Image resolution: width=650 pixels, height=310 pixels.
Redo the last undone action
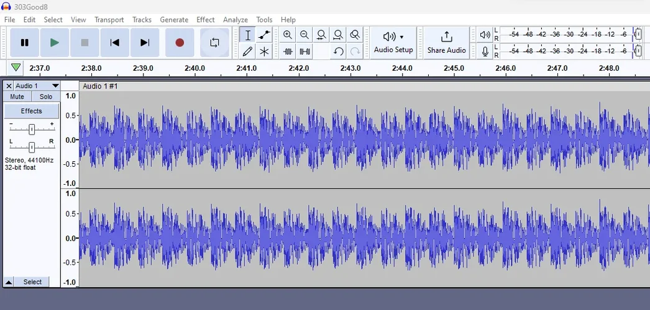coord(355,51)
